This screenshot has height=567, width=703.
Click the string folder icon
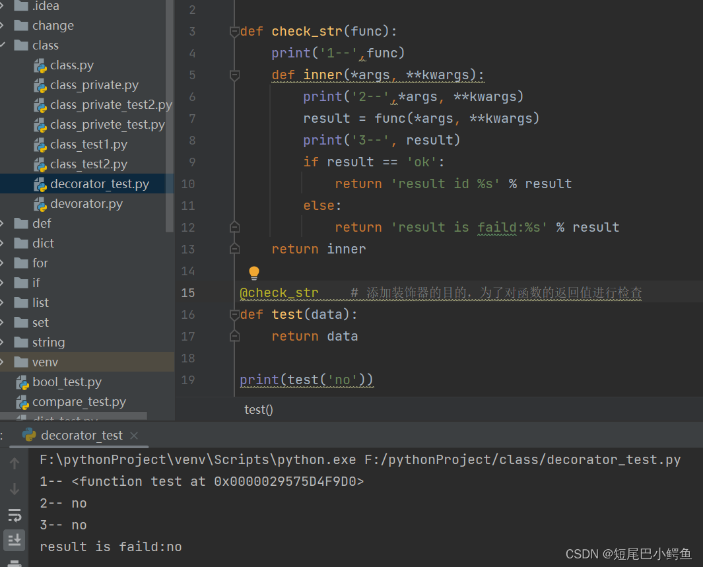click(x=21, y=342)
